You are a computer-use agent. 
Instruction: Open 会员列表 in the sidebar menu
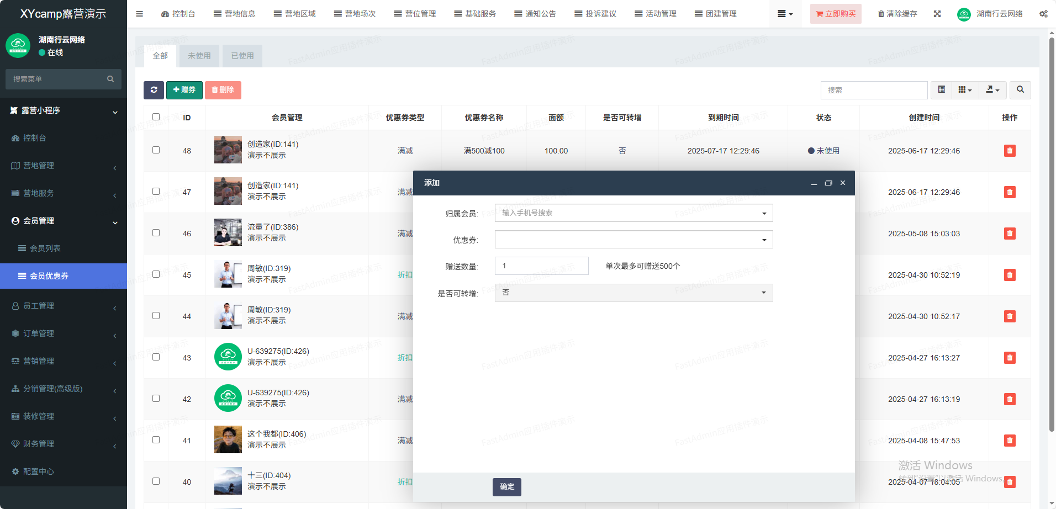pos(45,248)
